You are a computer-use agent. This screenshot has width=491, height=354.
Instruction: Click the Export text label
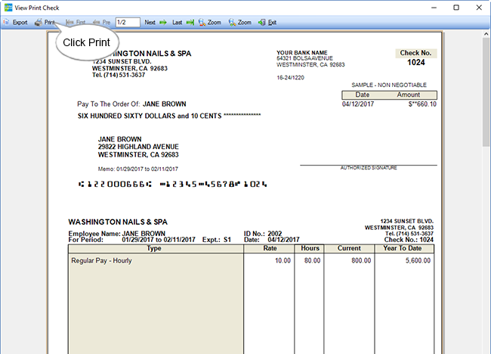tap(20, 23)
